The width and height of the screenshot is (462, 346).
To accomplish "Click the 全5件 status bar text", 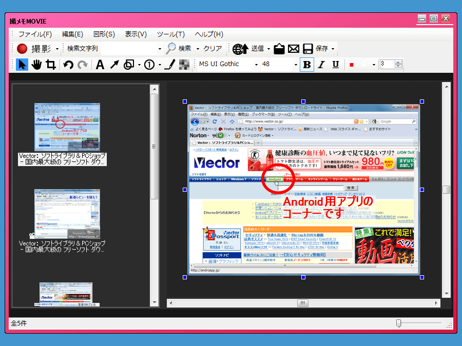I will [x=19, y=323].
